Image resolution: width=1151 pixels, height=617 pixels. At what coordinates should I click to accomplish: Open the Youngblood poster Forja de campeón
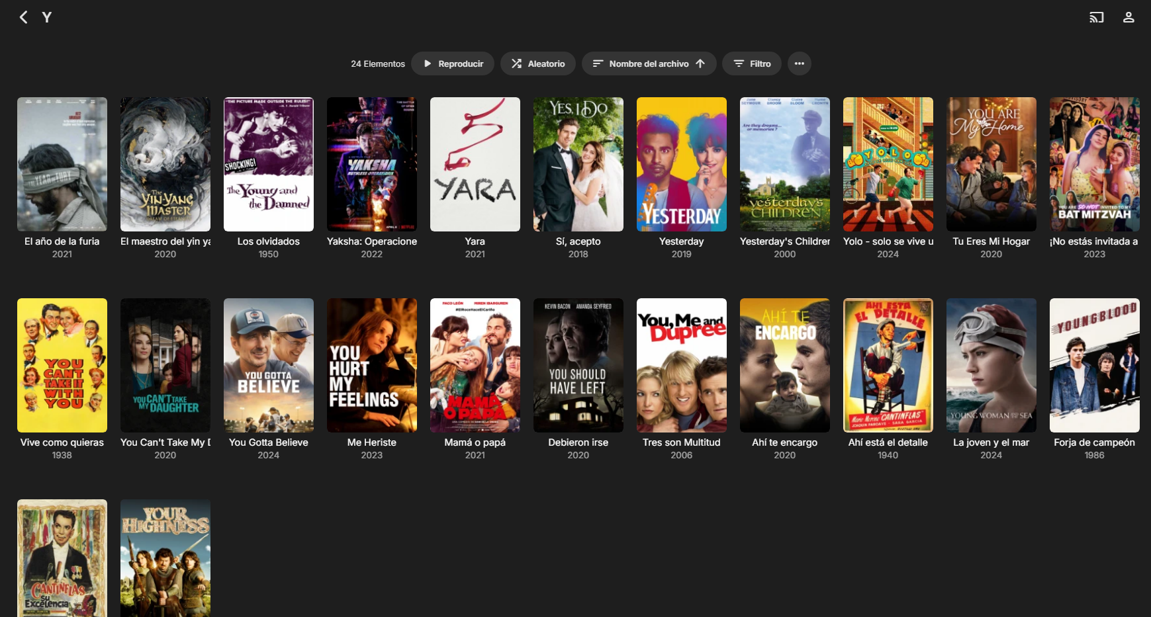click(x=1095, y=365)
